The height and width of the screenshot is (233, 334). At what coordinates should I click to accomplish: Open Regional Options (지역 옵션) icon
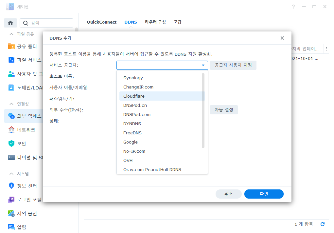tap(11, 213)
